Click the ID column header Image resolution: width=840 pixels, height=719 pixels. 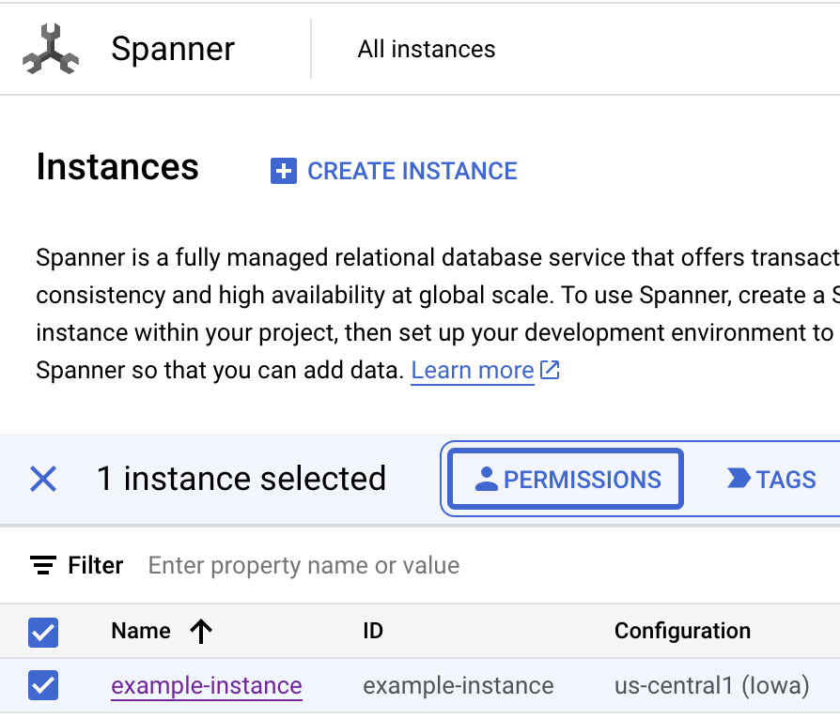tap(372, 631)
